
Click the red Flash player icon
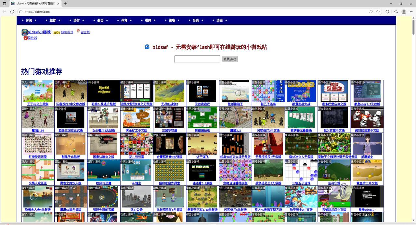[x=25, y=38]
